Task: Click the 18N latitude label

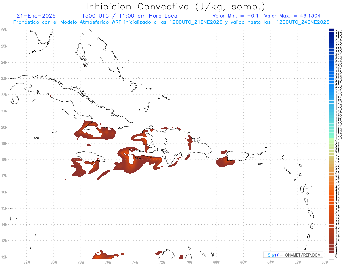Action: [x=4, y=160]
